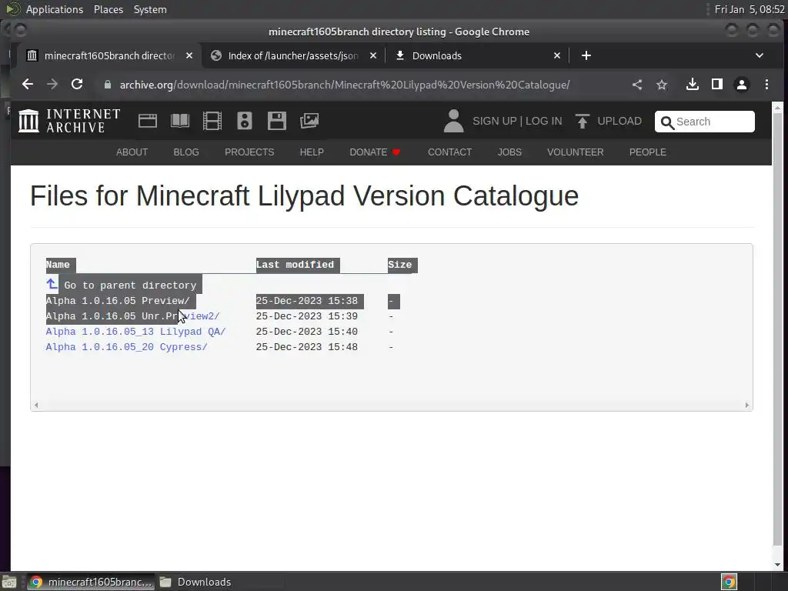
Task: Open Alpha 1.0.16.05 Unr.Preview2/ folder
Action: tap(132, 316)
